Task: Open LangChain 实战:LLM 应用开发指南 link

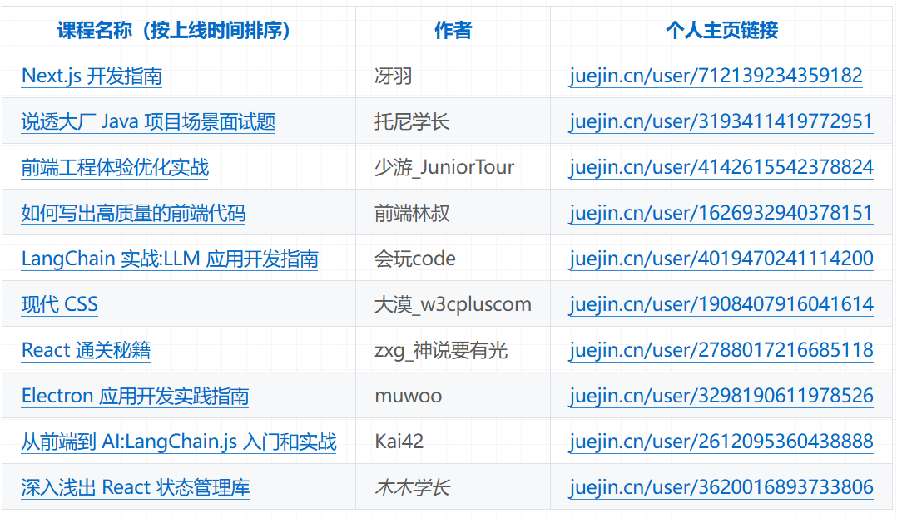Action: [x=170, y=259]
